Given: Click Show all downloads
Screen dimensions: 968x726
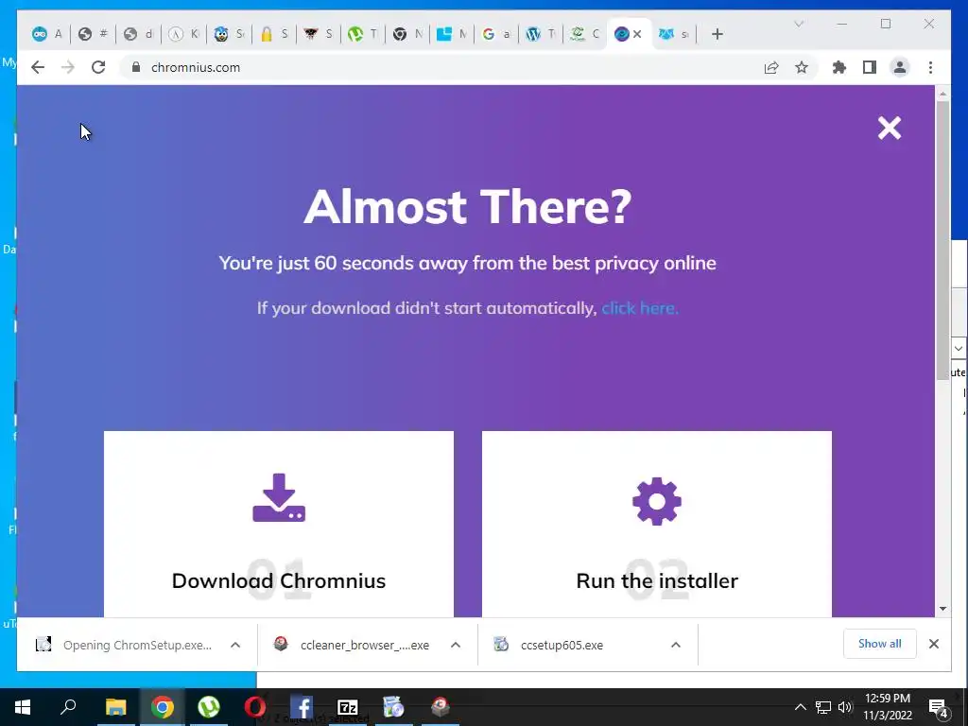Looking at the screenshot, I should [x=880, y=644].
